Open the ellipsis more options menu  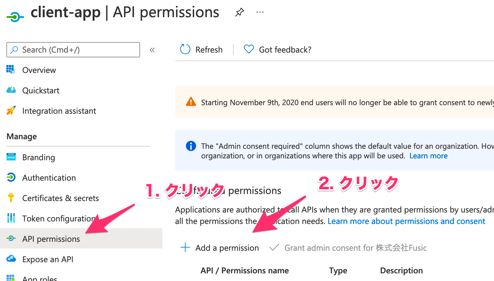[x=260, y=12]
